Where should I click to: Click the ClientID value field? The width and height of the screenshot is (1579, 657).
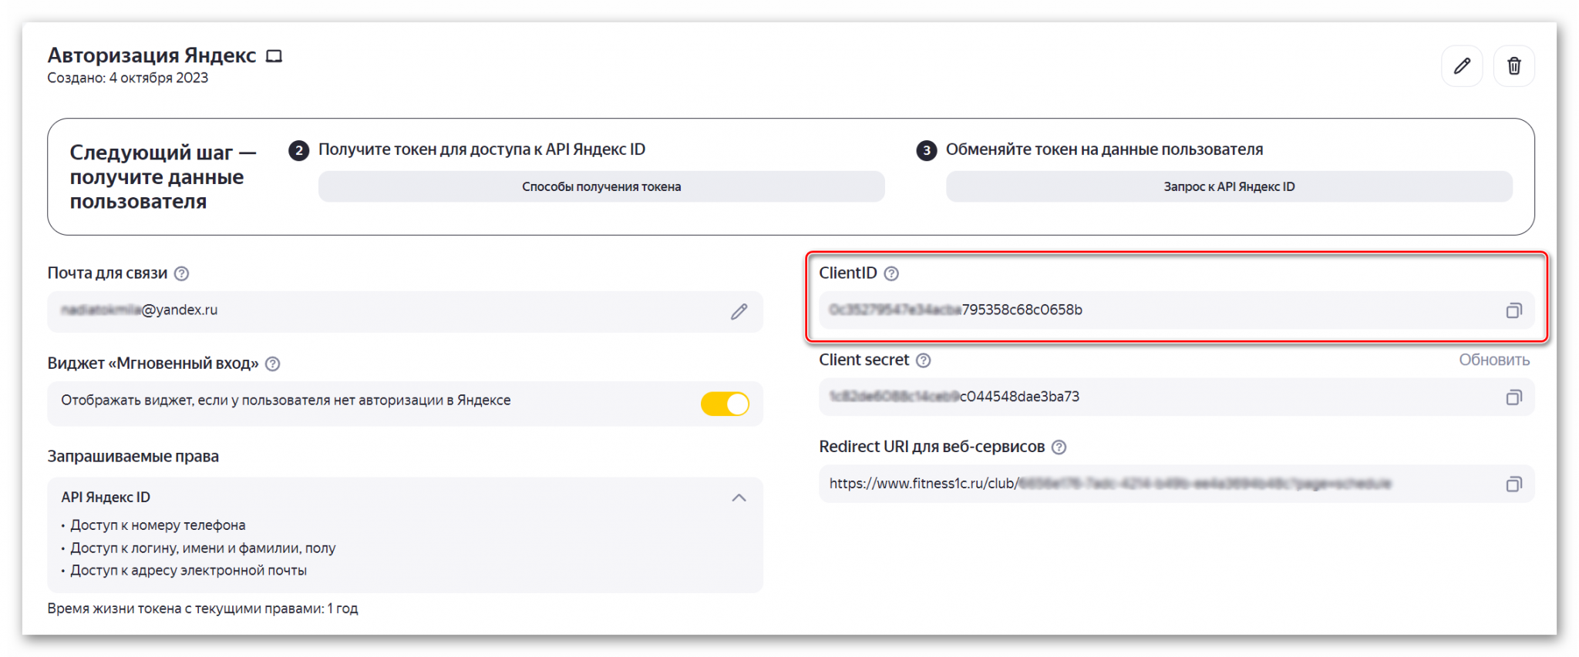[x=1177, y=310]
